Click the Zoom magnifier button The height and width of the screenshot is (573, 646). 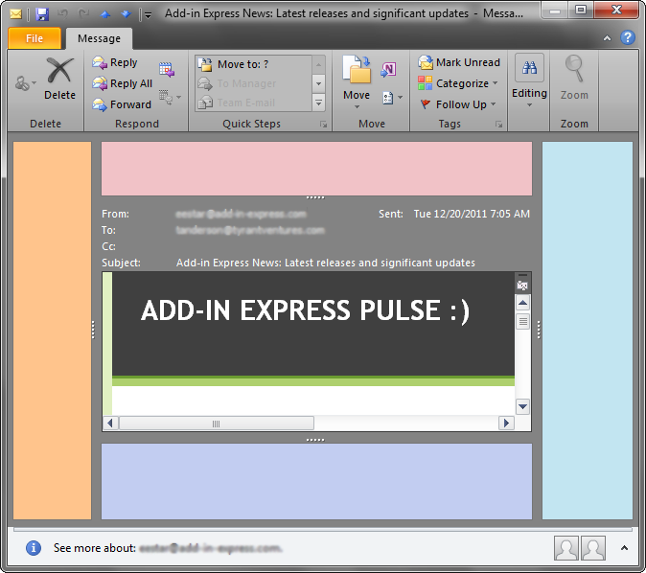point(574,79)
